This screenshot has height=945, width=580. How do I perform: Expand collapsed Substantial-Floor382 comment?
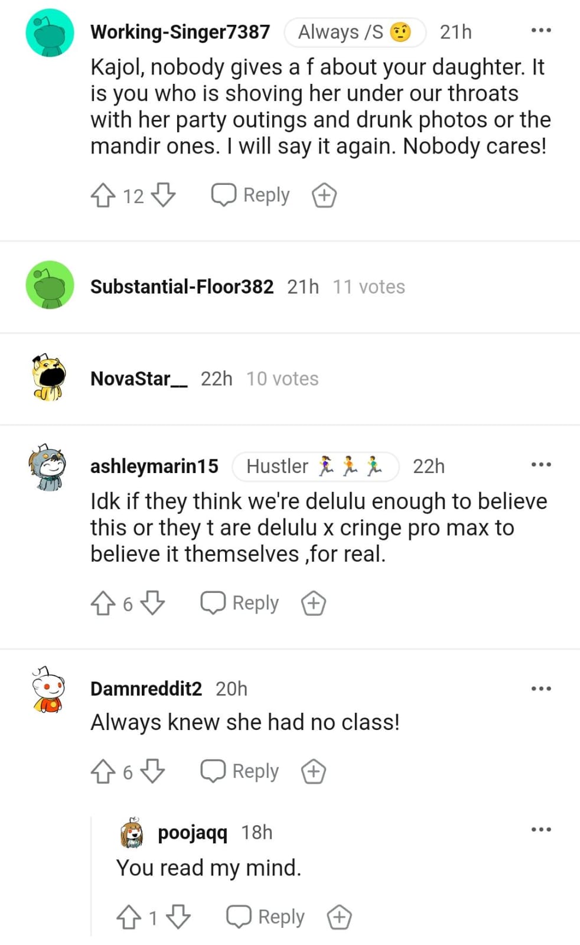pos(290,287)
